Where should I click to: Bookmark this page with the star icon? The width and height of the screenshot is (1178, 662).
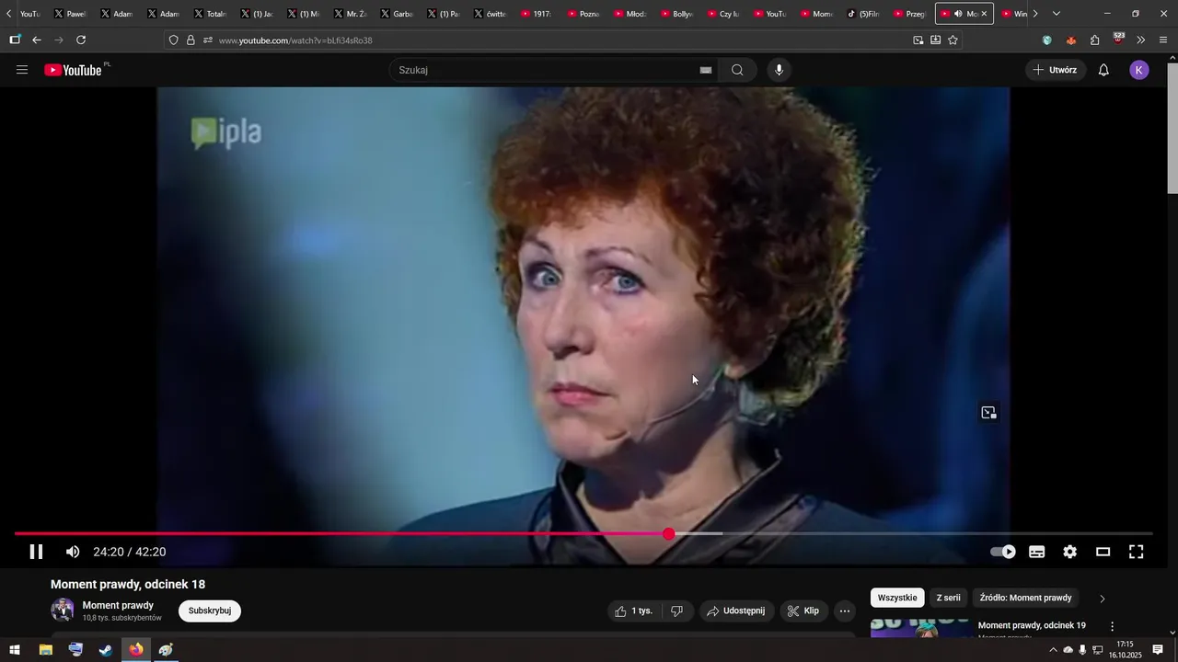tap(953, 40)
